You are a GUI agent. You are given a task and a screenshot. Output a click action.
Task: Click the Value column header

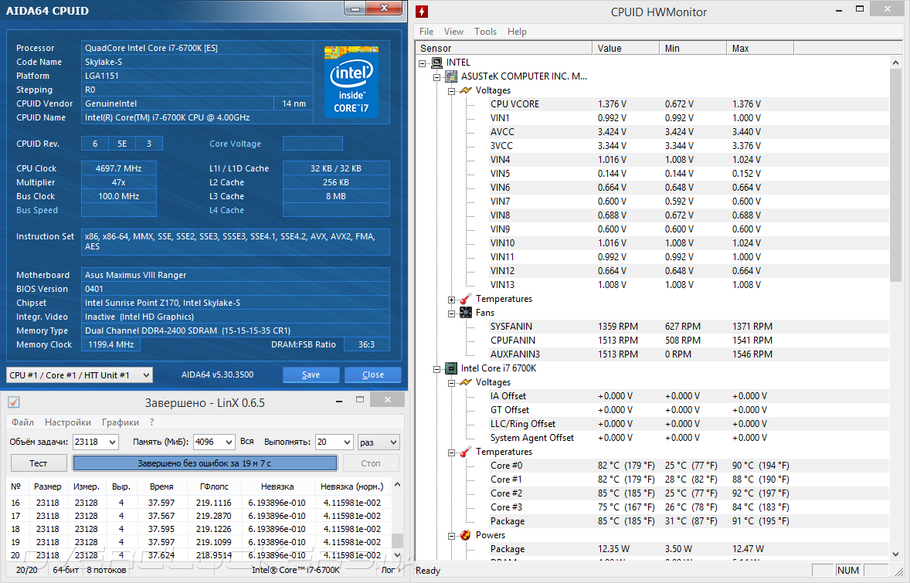625,48
